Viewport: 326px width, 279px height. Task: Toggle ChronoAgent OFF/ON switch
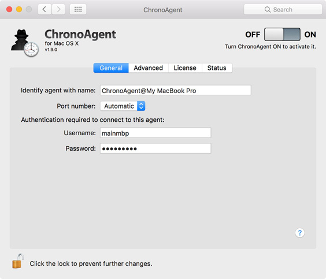pos(282,34)
